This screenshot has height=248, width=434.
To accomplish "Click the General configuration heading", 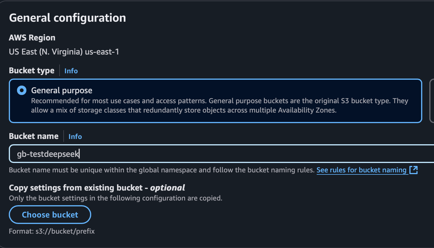I will (x=67, y=18).
